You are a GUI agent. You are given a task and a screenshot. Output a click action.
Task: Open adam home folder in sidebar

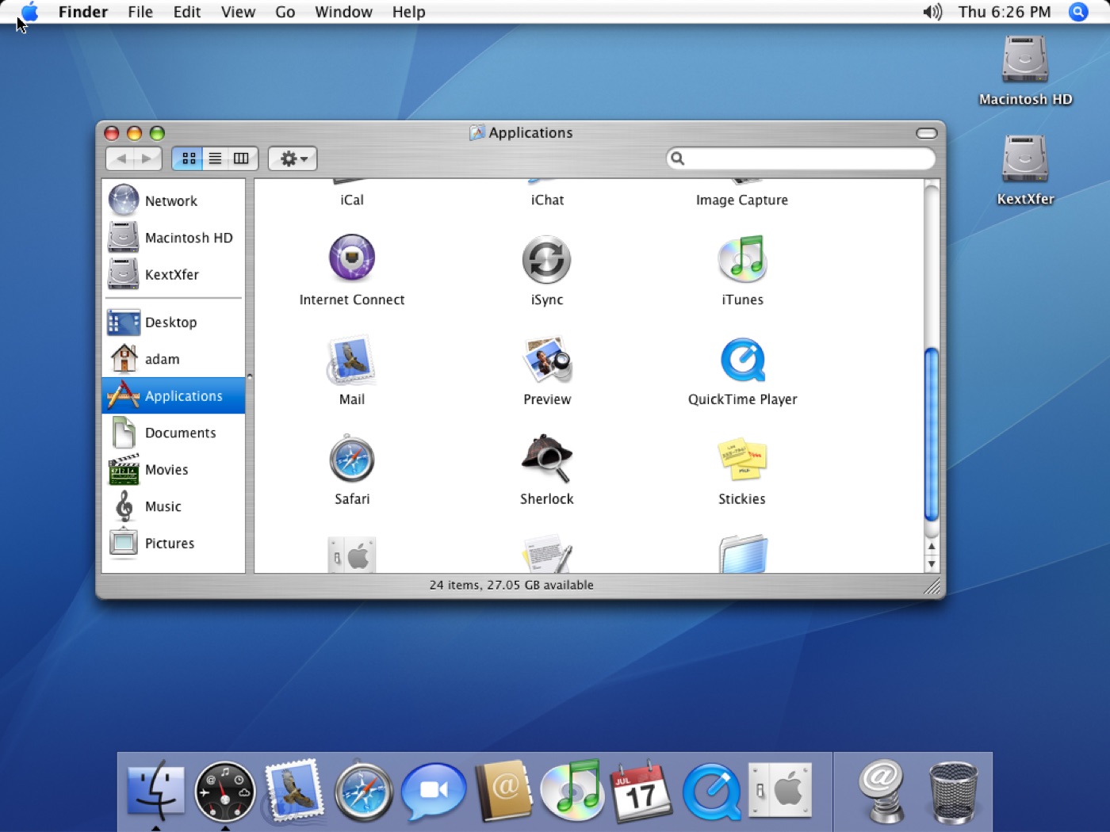point(174,359)
